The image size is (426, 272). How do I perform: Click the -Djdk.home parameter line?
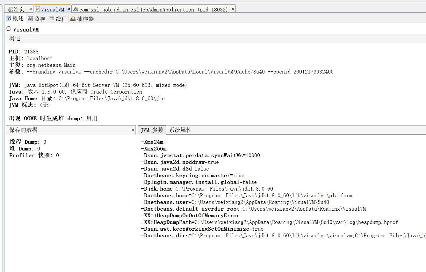pos(207,189)
